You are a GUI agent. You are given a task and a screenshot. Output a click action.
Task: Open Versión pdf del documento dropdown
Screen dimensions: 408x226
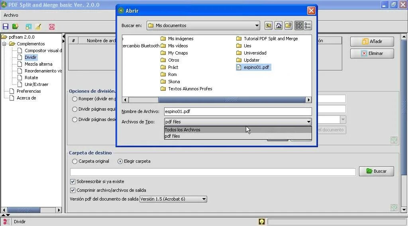173,199
